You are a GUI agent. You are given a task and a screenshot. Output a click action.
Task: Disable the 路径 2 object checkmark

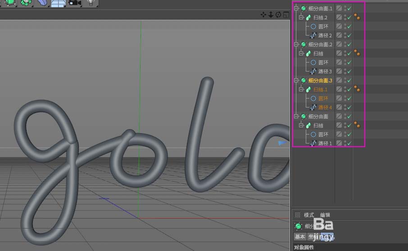click(349, 36)
